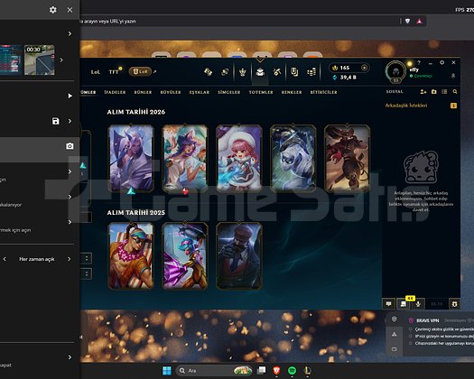Image resolution: width=474 pixels, height=379 pixels.
Task: Click the camera screenshot icon in overlay
Action: 70,146
